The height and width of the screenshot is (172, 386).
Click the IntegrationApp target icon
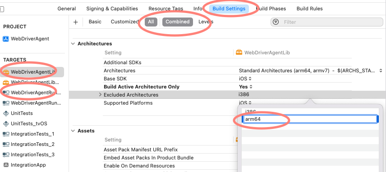(x=6, y=165)
